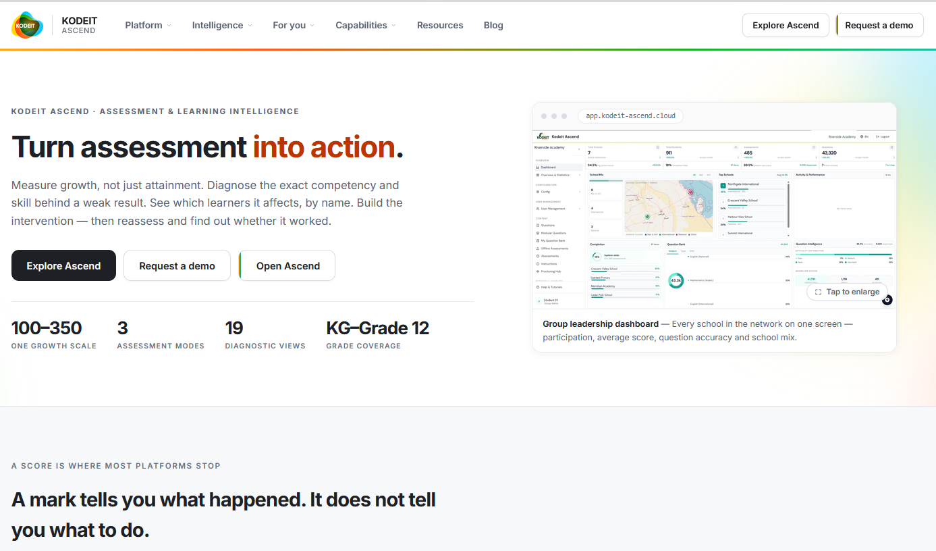Click the dark round arrow icon on preview corner
This screenshot has width=936, height=551.
click(887, 300)
